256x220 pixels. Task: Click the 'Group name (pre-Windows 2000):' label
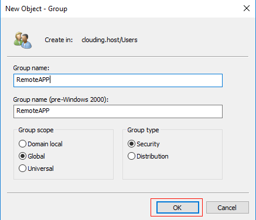[x=61, y=99]
